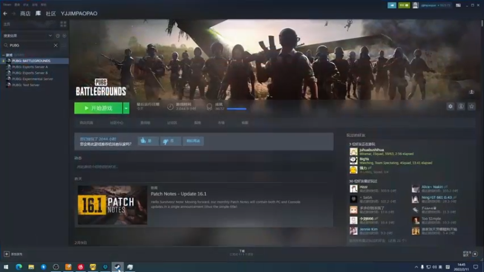Focus the PUBG search field
Screen dimensions: 484x272
click(x=30, y=45)
